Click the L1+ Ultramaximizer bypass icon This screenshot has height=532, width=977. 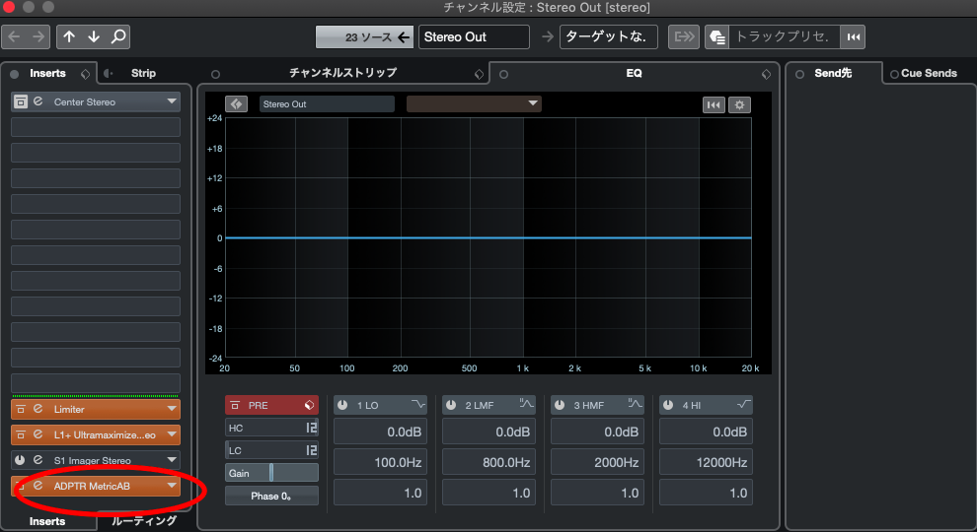coord(21,434)
